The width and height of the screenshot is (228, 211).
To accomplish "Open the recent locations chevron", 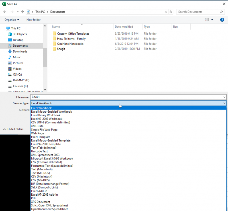I will pos(18,12).
